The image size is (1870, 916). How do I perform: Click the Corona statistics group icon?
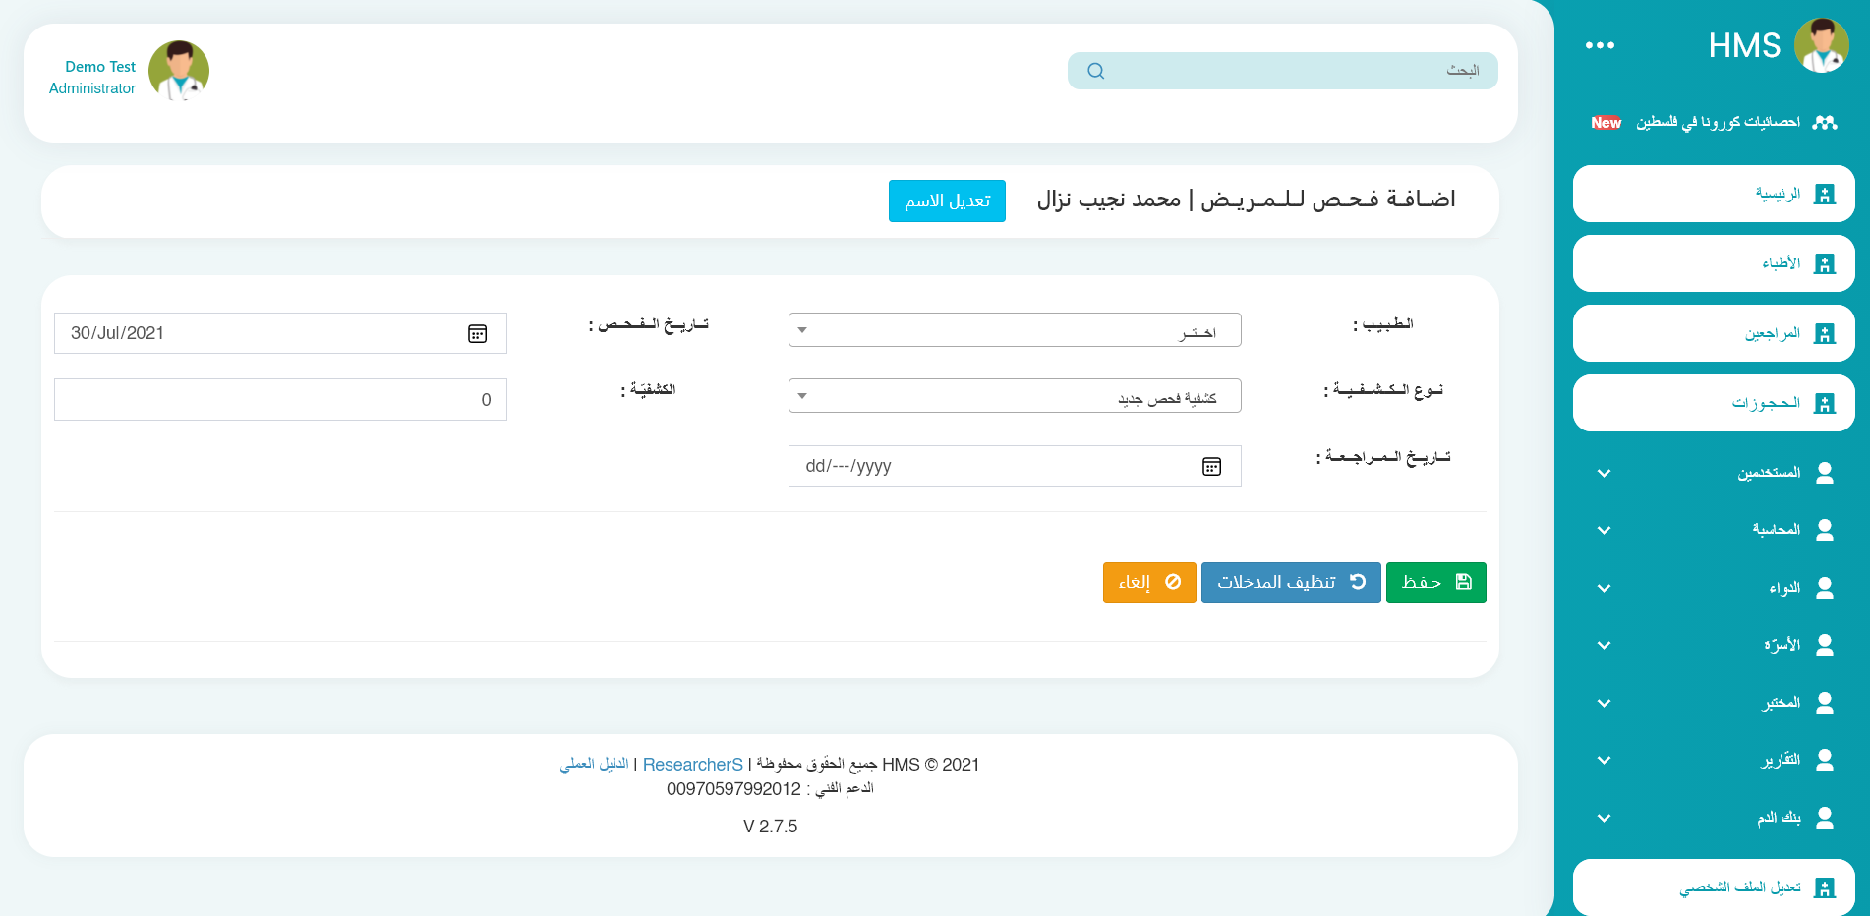1825,123
